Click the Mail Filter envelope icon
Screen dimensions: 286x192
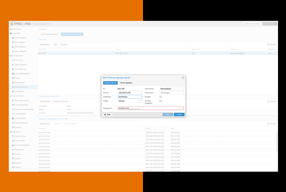pos(11,33)
